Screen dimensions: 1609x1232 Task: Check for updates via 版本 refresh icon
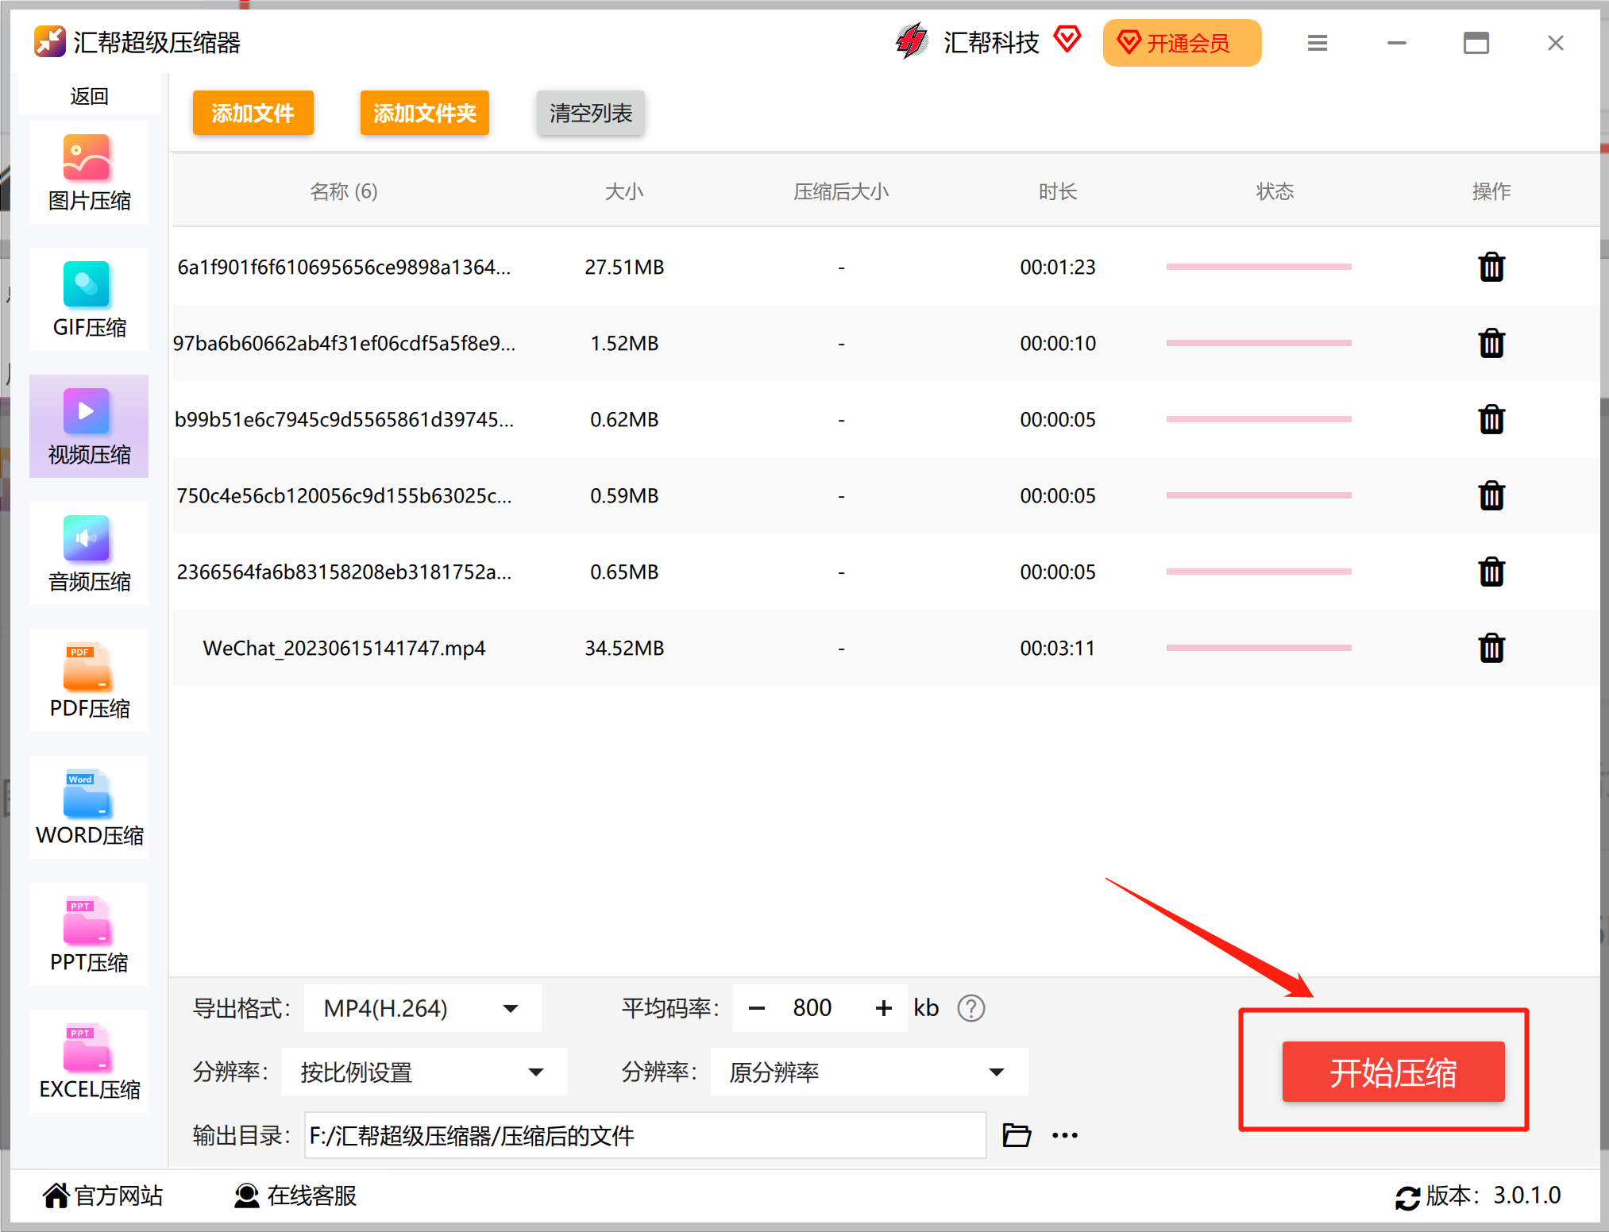click(1407, 1197)
